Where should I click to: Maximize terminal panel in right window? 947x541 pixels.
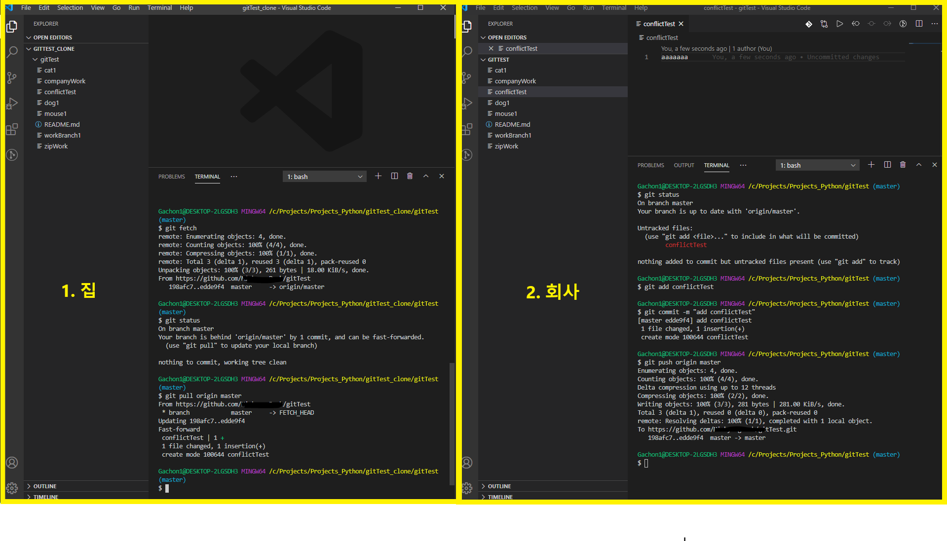tap(919, 165)
